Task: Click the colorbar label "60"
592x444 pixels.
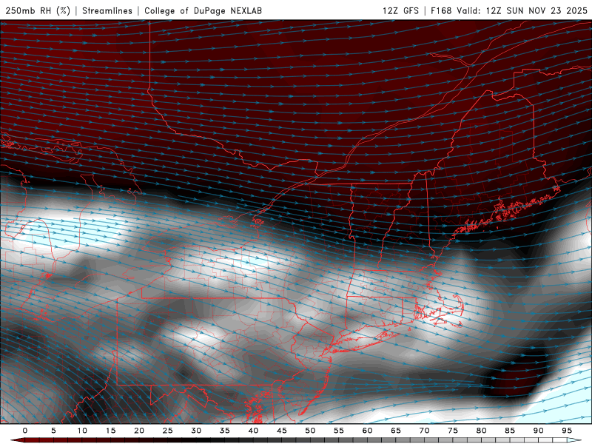Action: (x=367, y=431)
